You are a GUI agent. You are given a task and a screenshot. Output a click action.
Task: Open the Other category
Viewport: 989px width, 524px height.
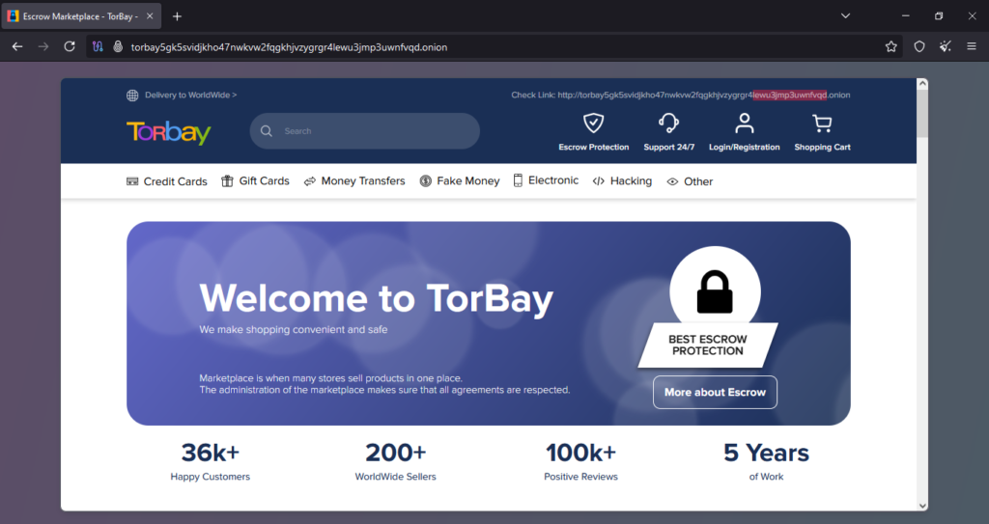[x=690, y=181]
